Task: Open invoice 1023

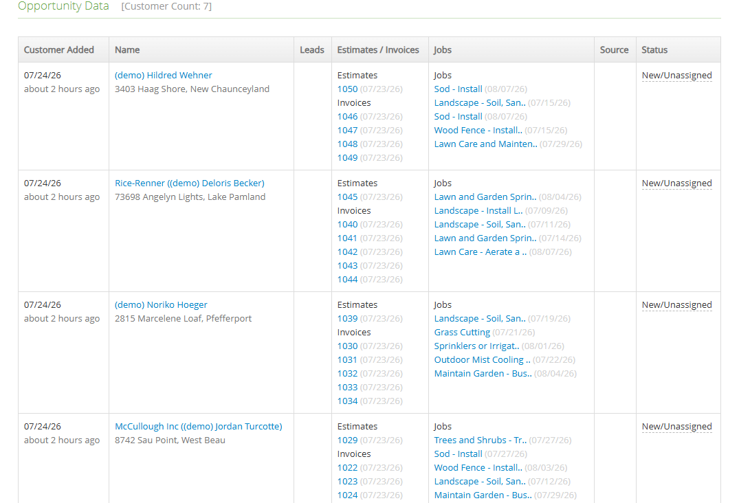Action: point(347,481)
